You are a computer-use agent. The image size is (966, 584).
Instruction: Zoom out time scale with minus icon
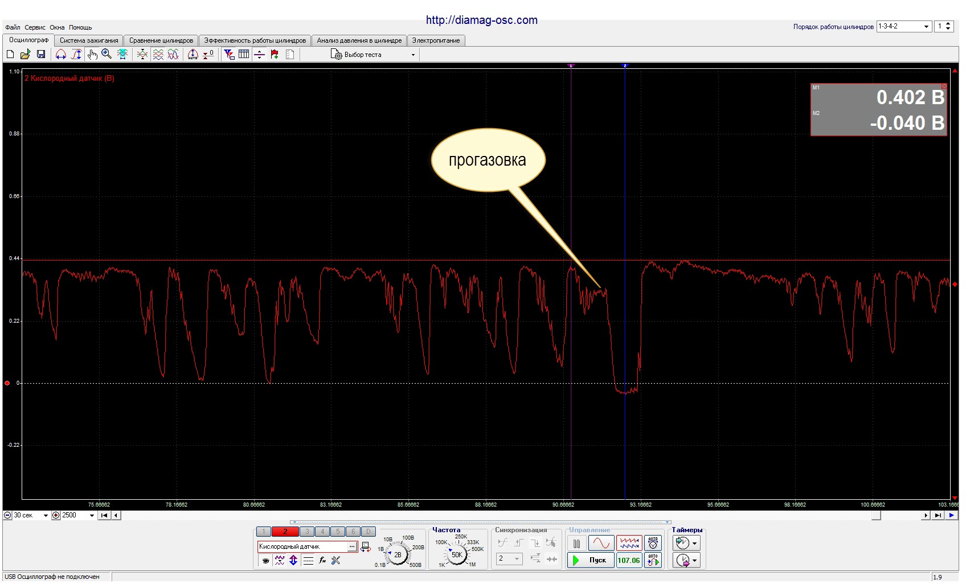[x=7, y=515]
